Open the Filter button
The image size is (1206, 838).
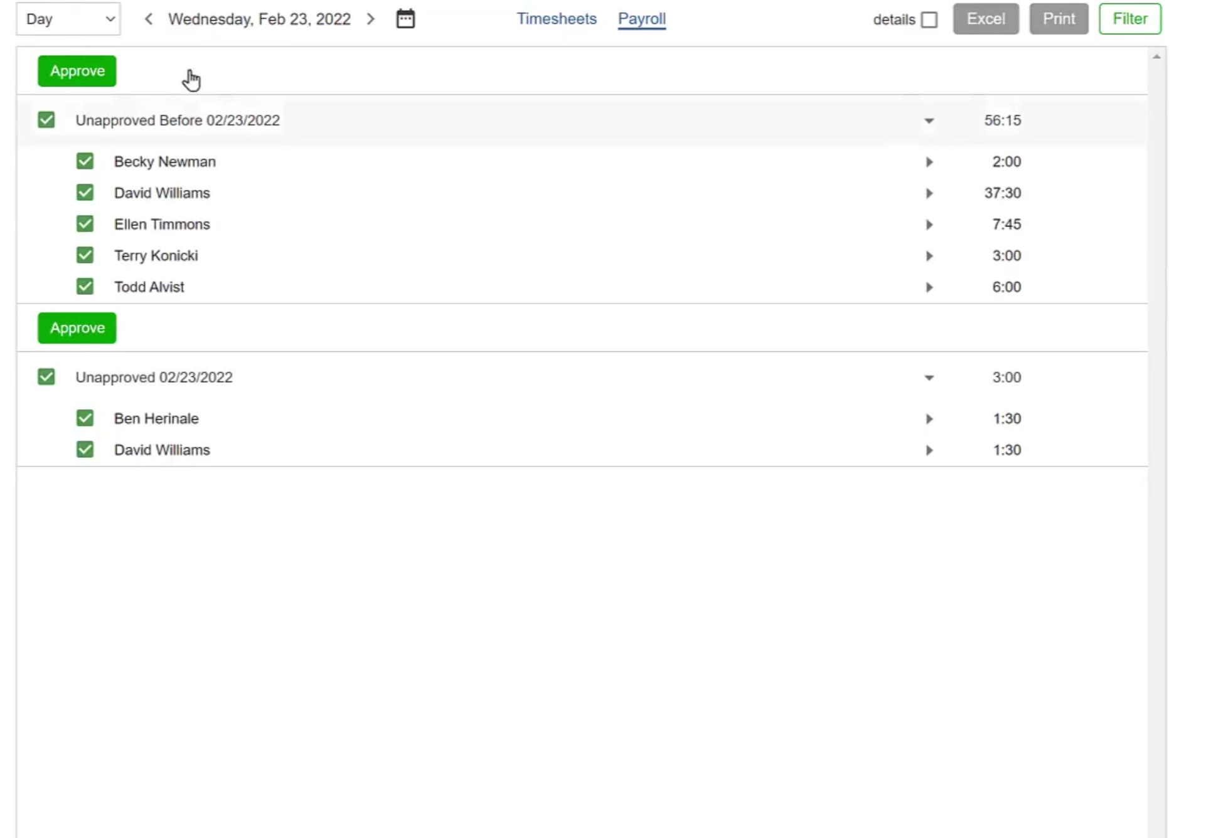point(1130,19)
